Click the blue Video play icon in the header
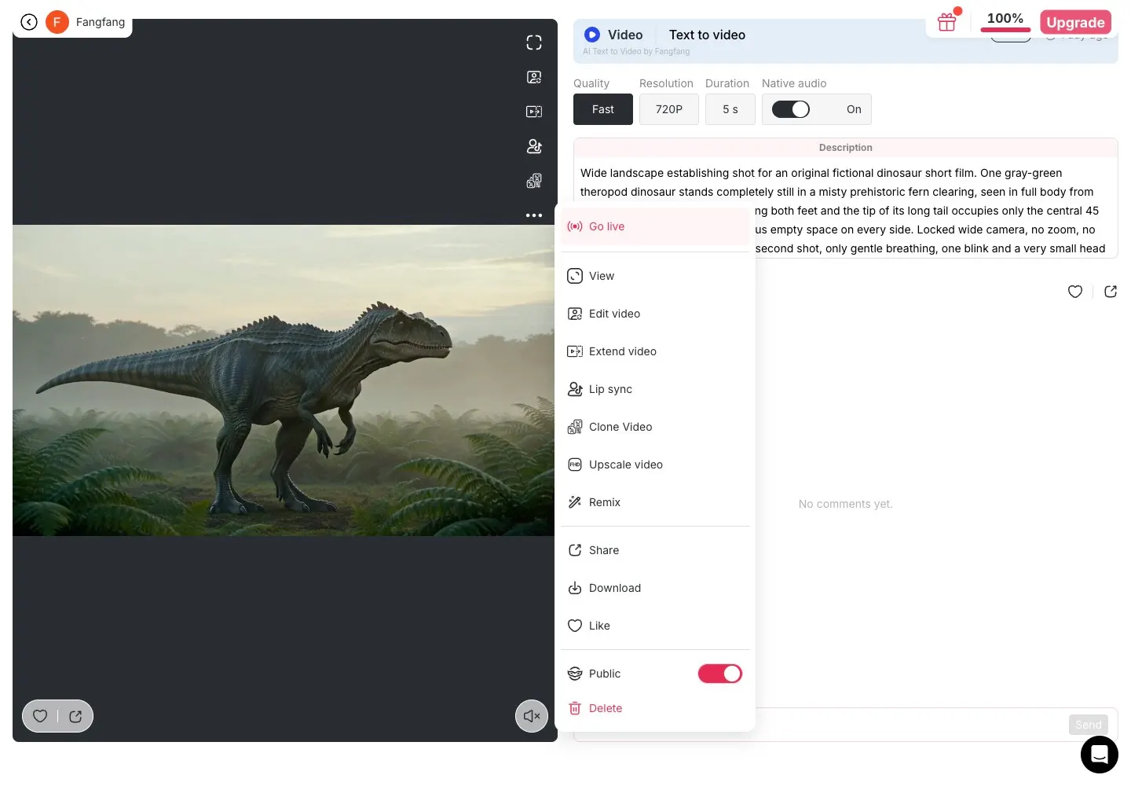The width and height of the screenshot is (1131, 786). 592,35
